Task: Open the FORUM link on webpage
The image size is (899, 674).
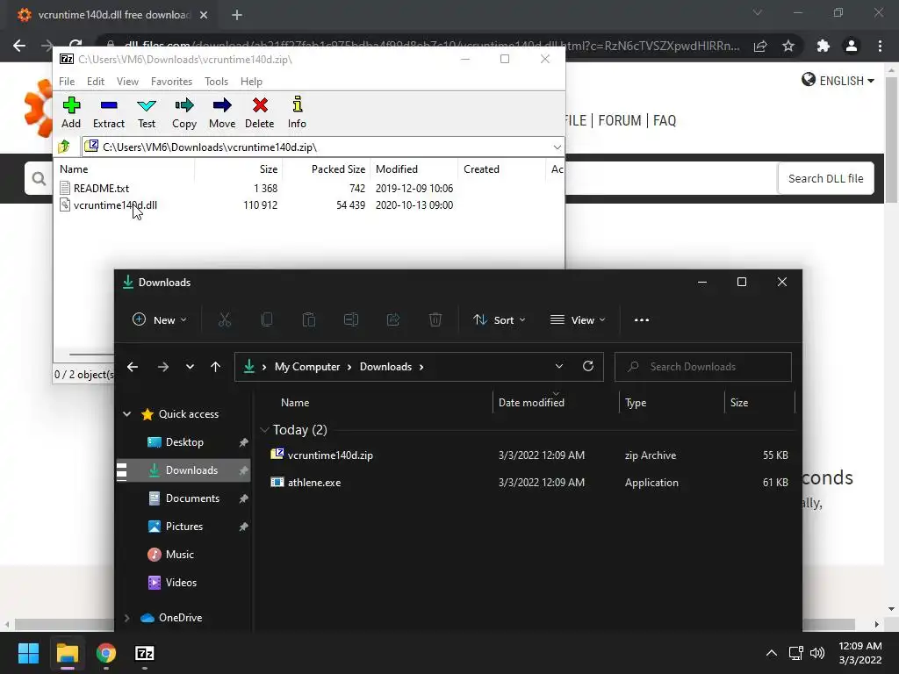Action: 619,120
